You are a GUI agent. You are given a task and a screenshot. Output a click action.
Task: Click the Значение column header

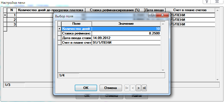coord(126,24)
